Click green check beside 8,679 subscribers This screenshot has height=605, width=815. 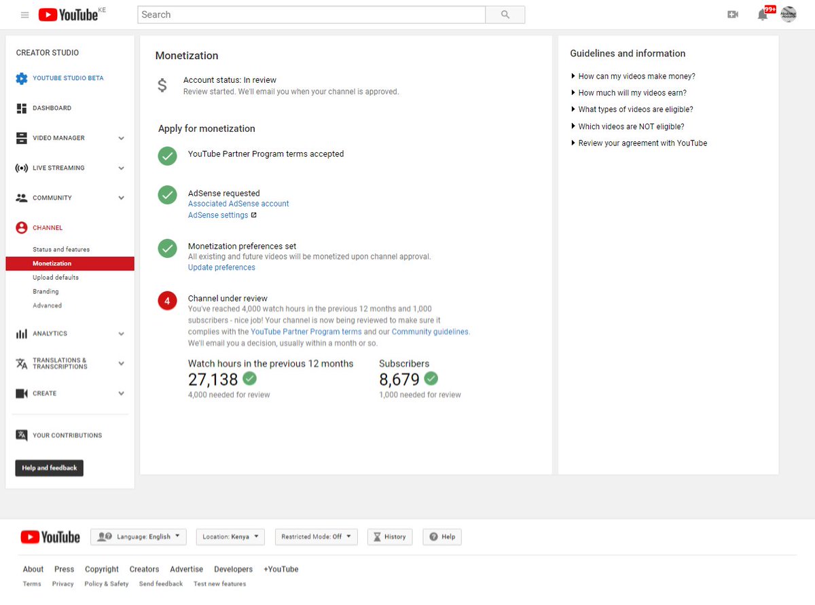tap(431, 378)
